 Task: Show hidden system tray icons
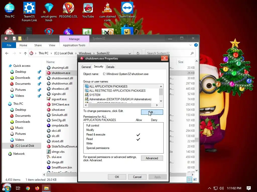pyautogui.click(x=210, y=188)
